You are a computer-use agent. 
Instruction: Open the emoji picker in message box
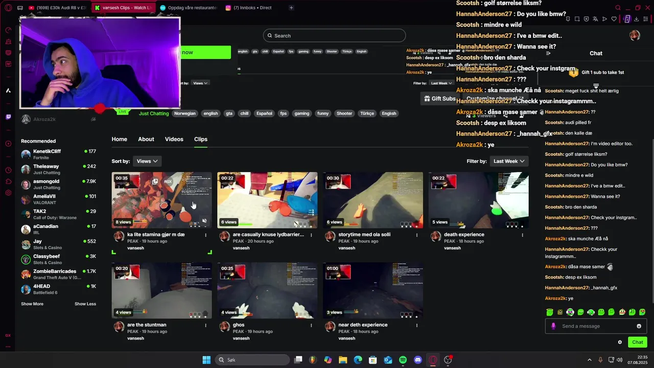pos(639,326)
